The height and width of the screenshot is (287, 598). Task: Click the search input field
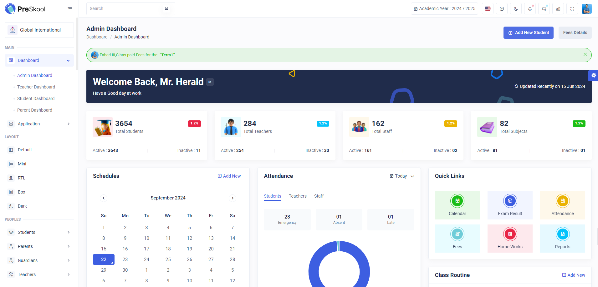(x=130, y=9)
